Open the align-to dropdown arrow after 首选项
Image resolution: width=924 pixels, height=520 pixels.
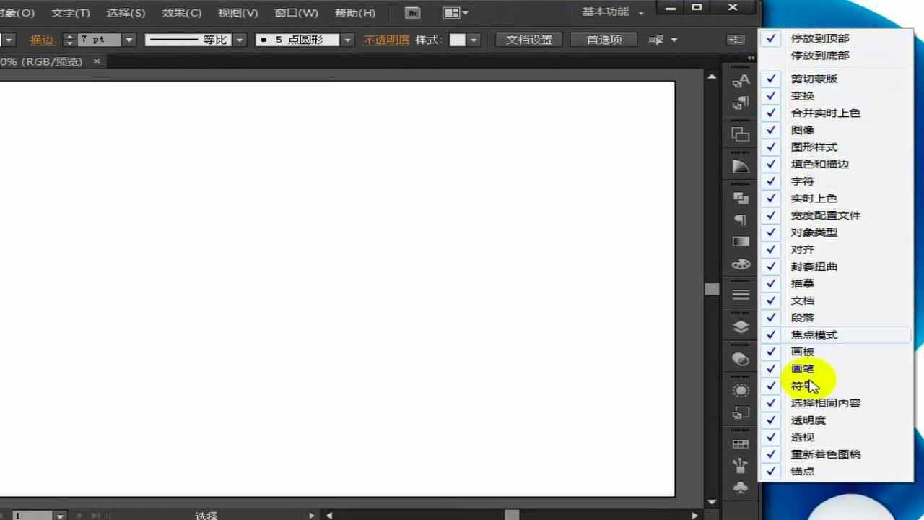(674, 40)
